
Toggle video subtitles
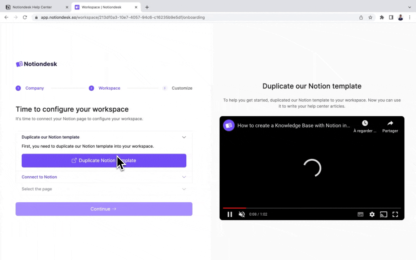(x=360, y=214)
